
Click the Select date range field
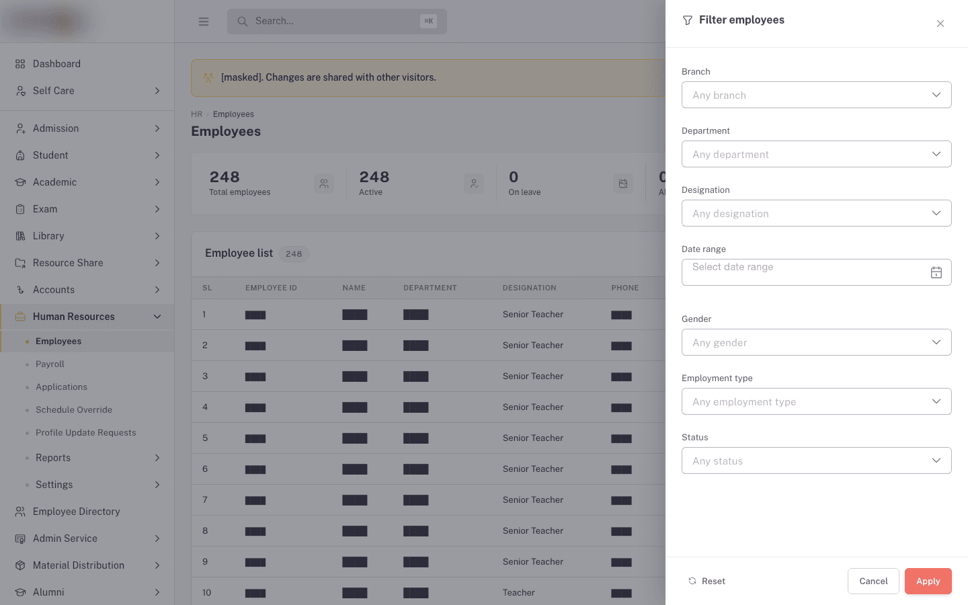click(x=817, y=272)
